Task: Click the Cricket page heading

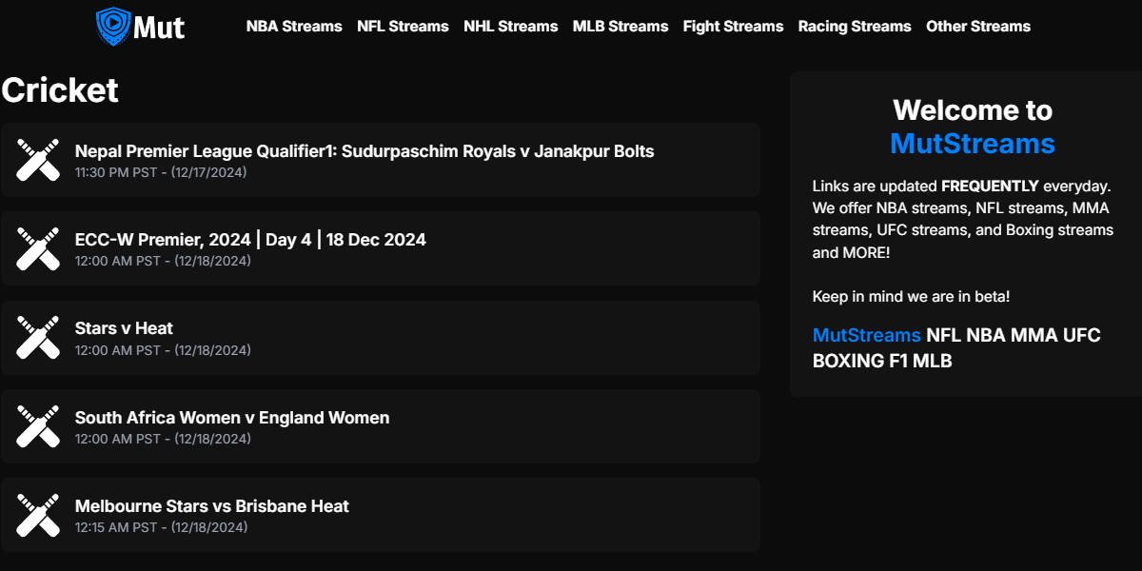Action: [60, 90]
